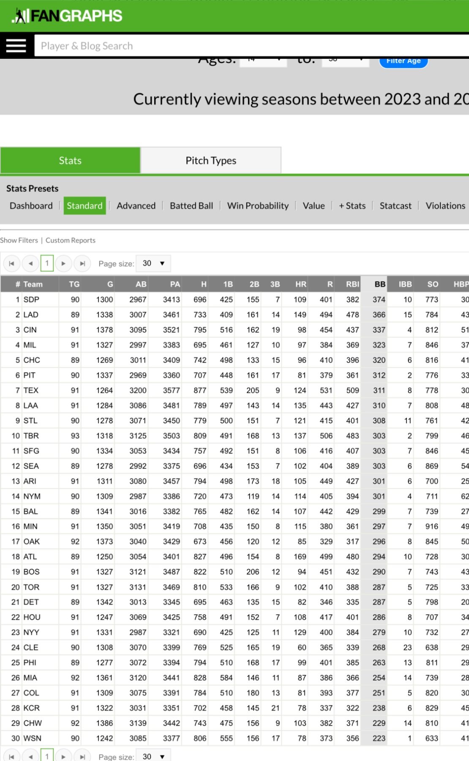Open the Batted Ball preset

(x=191, y=206)
